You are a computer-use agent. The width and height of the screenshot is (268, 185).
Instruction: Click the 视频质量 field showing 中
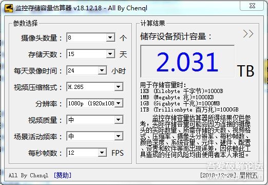(94, 120)
